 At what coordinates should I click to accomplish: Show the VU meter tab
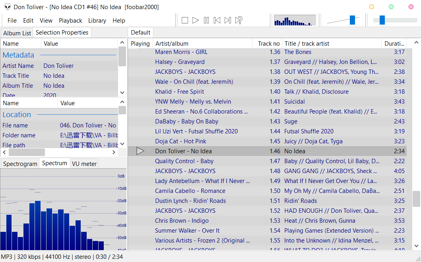point(84,164)
